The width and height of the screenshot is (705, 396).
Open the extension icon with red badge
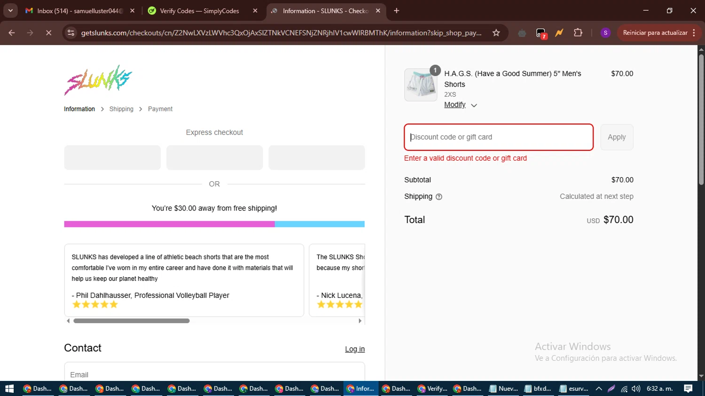coord(541,33)
